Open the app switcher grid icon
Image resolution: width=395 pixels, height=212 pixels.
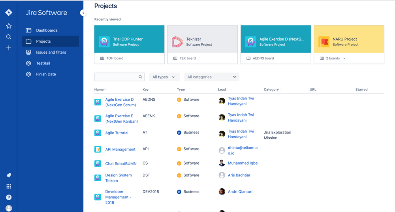(x=9, y=186)
